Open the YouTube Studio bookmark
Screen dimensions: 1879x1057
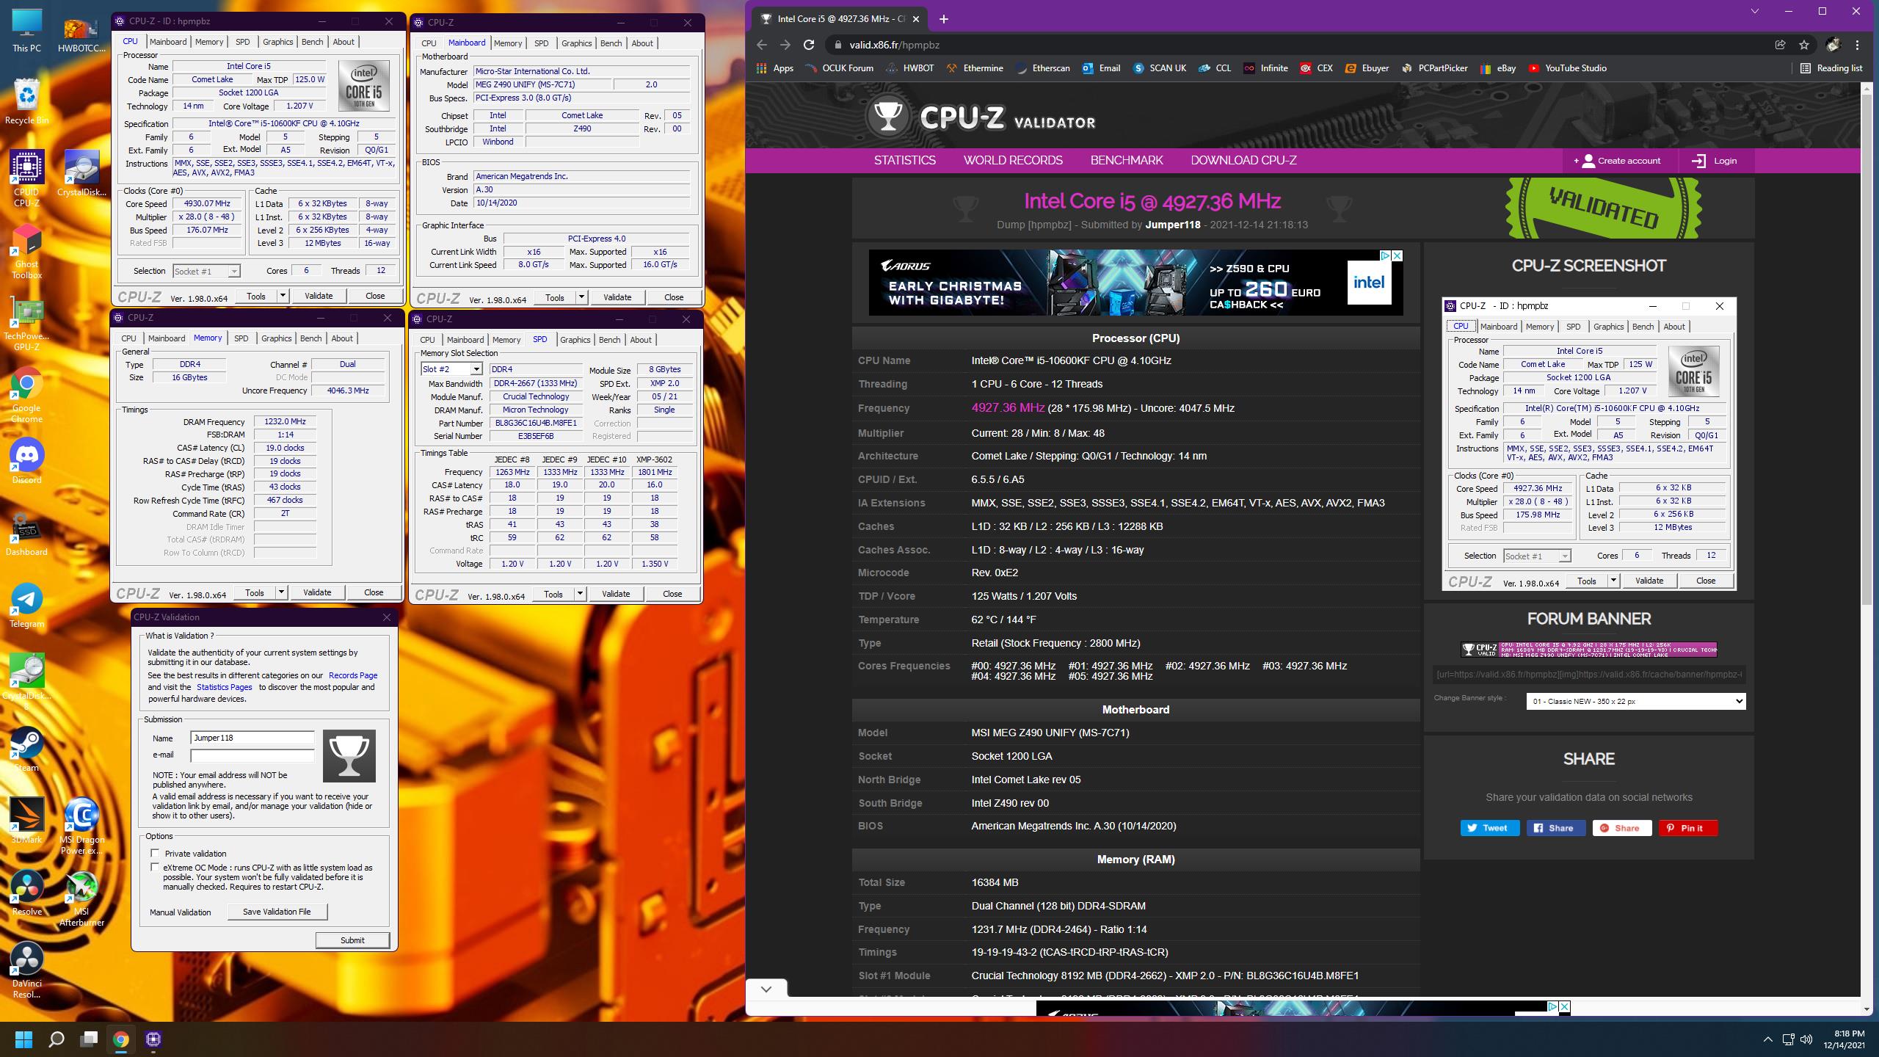click(x=1567, y=68)
